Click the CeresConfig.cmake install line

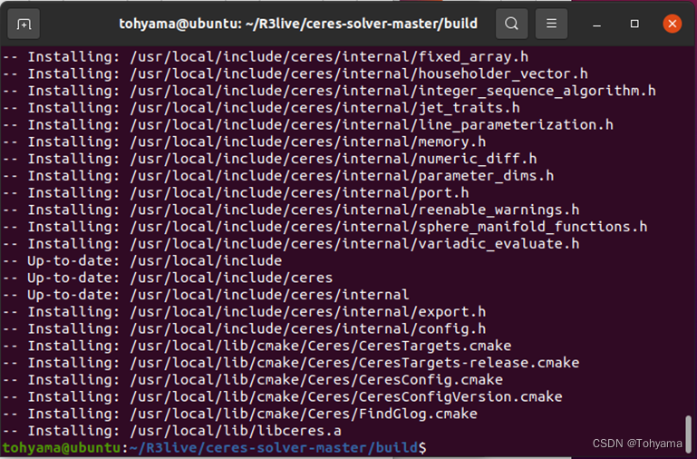[x=253, y=380]
